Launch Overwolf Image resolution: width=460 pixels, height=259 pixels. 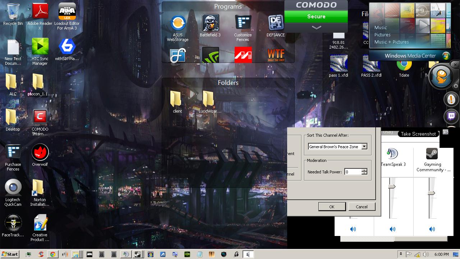(x=40, y=155)
